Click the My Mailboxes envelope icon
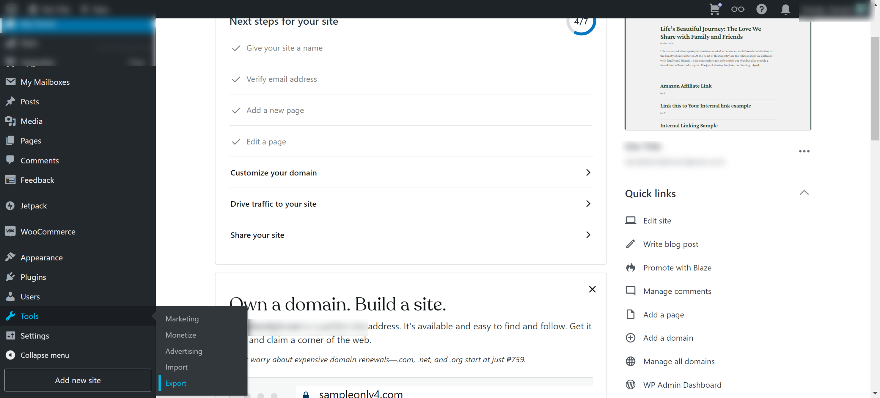Viewport: 880px width, 398px height. (x=10, y=82)
